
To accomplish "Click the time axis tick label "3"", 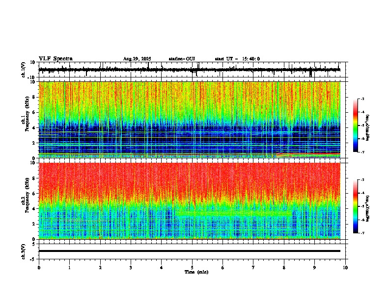I will click(x=131, y=268).
